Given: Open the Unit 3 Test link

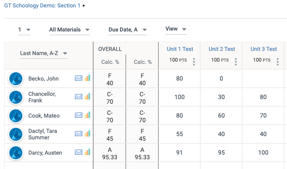Looking at the screenshot, I should click(264, 49).
